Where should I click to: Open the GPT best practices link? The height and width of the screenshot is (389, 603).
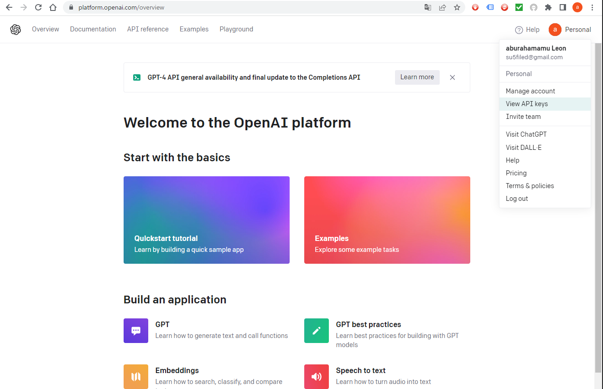pos(369,325)
